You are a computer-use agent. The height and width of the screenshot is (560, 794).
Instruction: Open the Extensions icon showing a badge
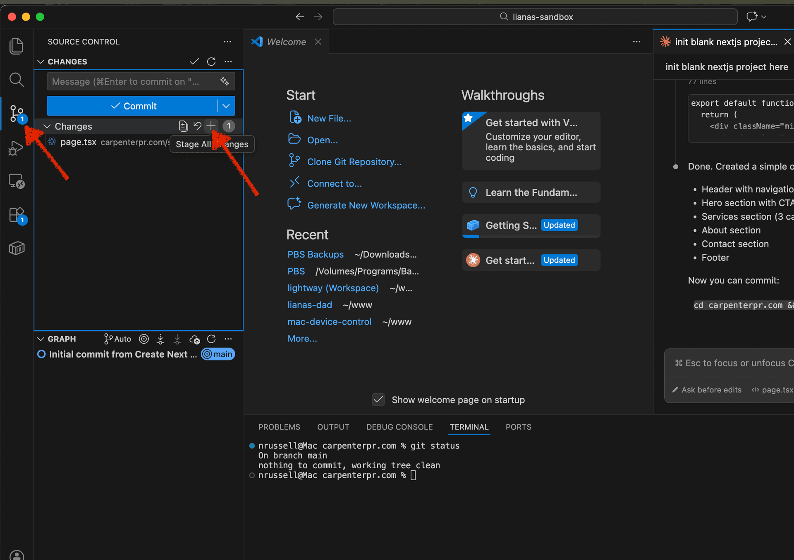click(17, 214)
